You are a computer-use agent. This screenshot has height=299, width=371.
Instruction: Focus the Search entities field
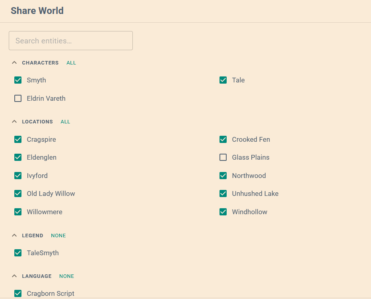point(71,41)
